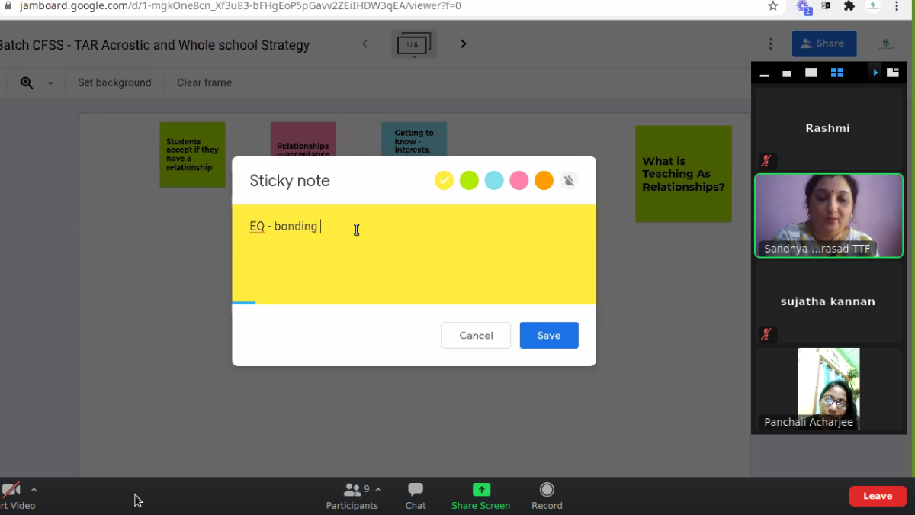This screenshot has height=515, width=915.
Task: Start recording with the Record icon
Action: (x=547, y=490)
